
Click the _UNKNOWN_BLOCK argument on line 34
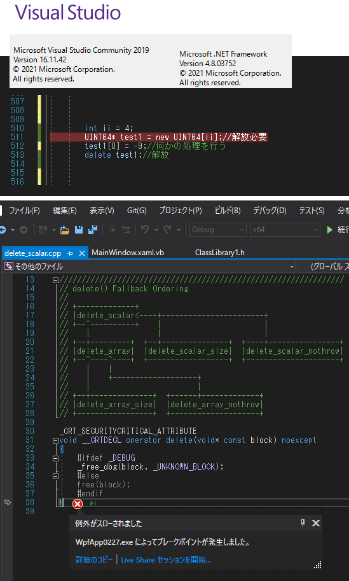(x=184, y=467)
